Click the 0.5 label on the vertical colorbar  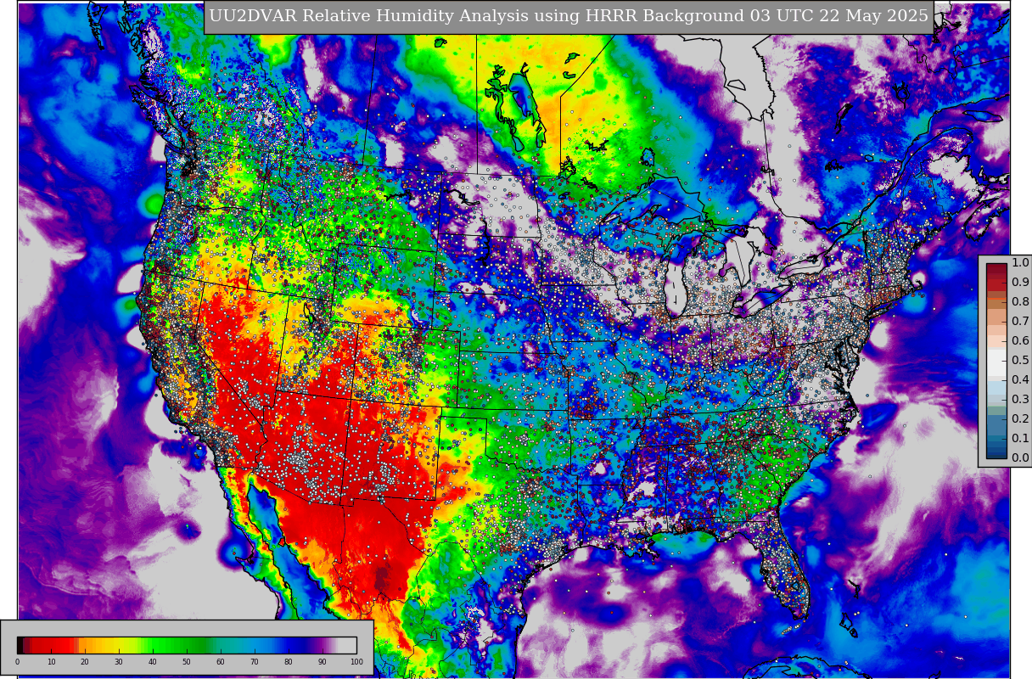[1020, 361]
